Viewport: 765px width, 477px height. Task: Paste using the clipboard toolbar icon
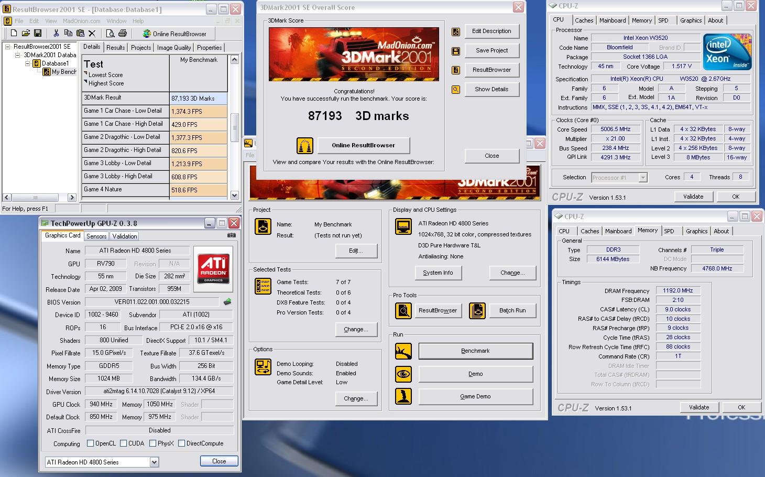tap(80, 34)
